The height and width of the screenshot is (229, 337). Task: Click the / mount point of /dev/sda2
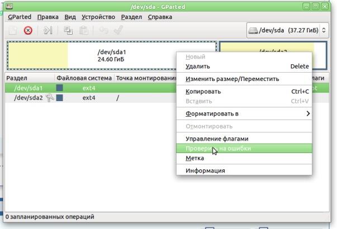click(117, 98)
